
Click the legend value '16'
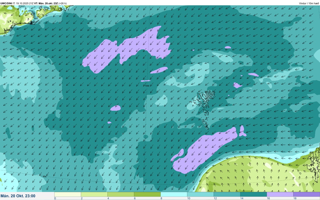tap(268, 198)
